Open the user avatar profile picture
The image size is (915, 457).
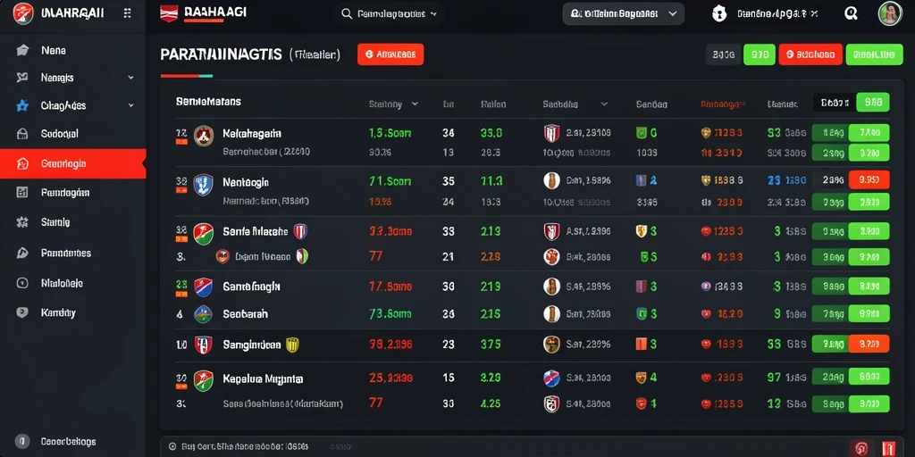tap(890, 13)
